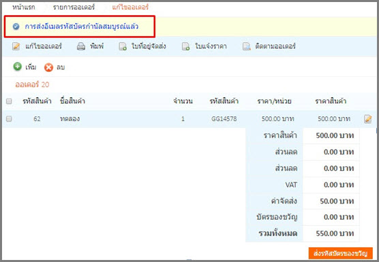Image resolution: width=379 pixels, height=262 pixels.
Task: Click the ออเดอร์ 20 heading
Action: pos(32,84)
